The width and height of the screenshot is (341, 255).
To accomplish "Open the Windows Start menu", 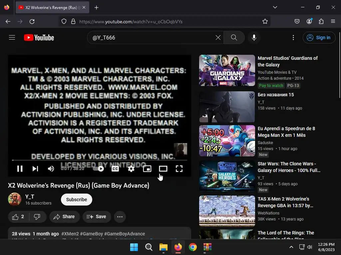I will click(x=134, y=247).
